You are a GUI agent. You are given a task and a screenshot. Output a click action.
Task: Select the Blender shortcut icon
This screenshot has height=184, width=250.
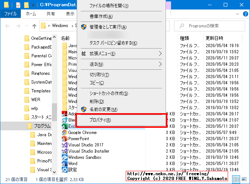coord(64,120)
